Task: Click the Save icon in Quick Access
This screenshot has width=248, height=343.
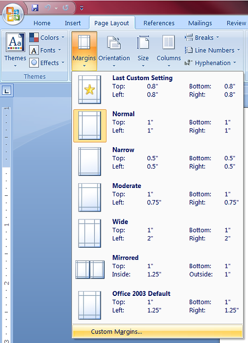Action: (35, 8)
